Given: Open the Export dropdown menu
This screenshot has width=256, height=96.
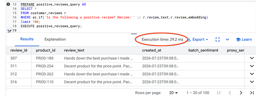Looking at the screenshot, I should (198, 40).
